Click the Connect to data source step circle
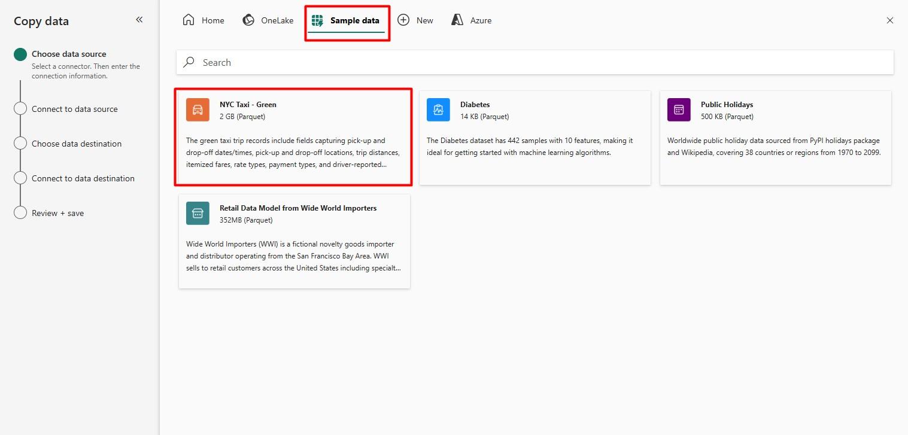908x435 pixels. [x=20, y=109]
